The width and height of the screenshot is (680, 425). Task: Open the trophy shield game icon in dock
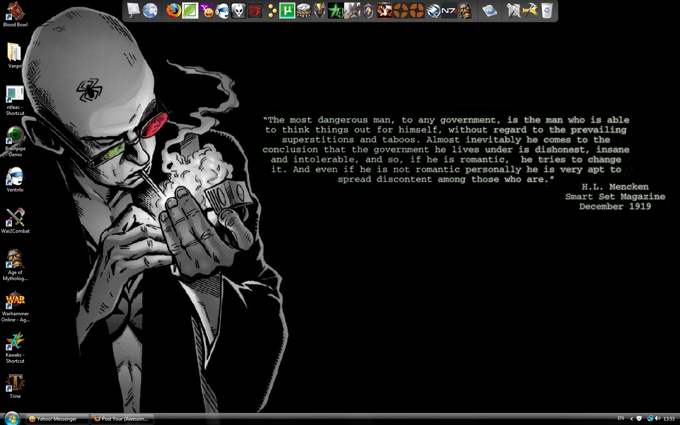tap(320, 11)
